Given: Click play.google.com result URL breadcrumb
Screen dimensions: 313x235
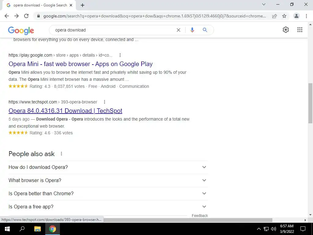Looking at the screenshot, I should coord(61,55).
